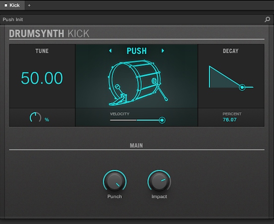Click the magnifier search icon in preset bar
This screenshot has height=224, width=274.
(267, 19)
